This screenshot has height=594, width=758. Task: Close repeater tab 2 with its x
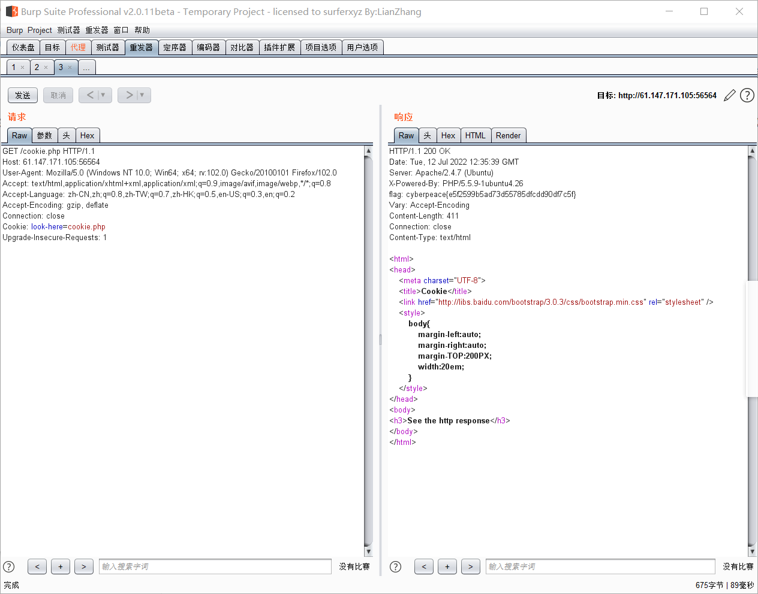tap(46, 68)
